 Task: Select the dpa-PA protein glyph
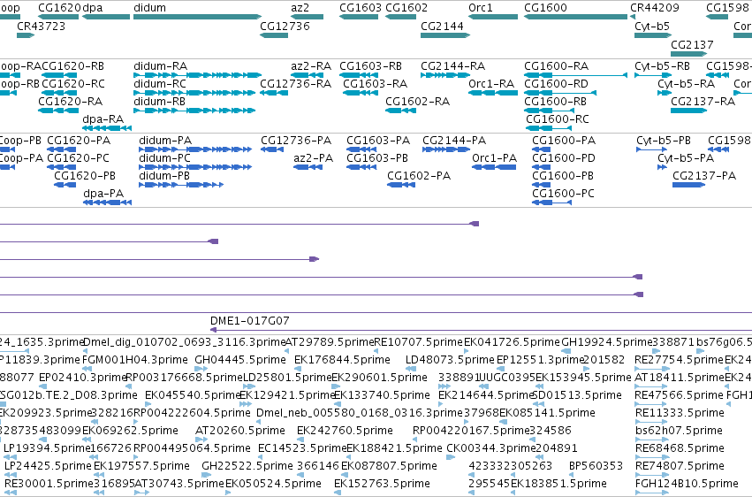(107, 203)
